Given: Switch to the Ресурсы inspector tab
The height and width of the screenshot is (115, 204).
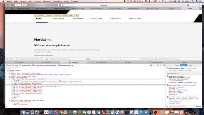Looking at the screenshot, I should (46, 63).
